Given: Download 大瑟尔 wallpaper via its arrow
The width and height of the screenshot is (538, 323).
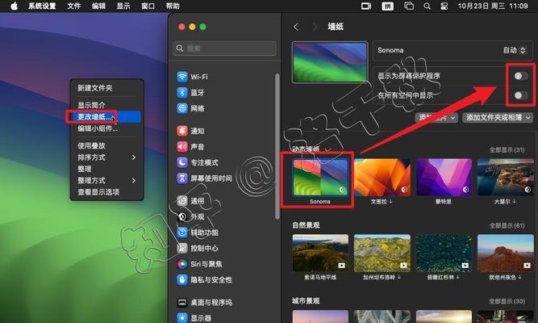Looking at the screenshot, I should click(514, 201).
